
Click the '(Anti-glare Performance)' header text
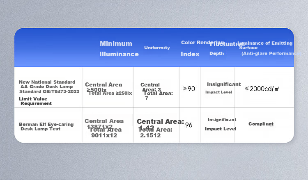tap(271, 53)
